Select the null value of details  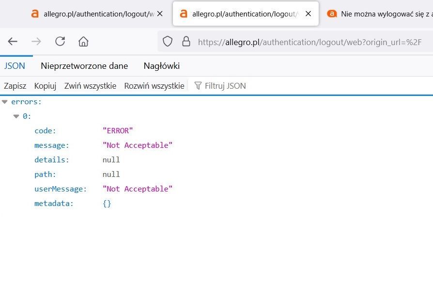(111, 160)
